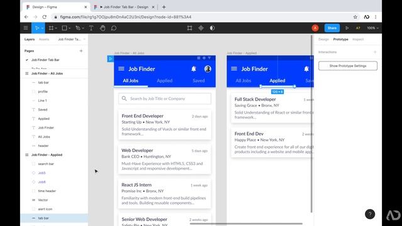Open a new browser tab
The height and width of the screenshot is (226, 402).
tap(164, 7)
